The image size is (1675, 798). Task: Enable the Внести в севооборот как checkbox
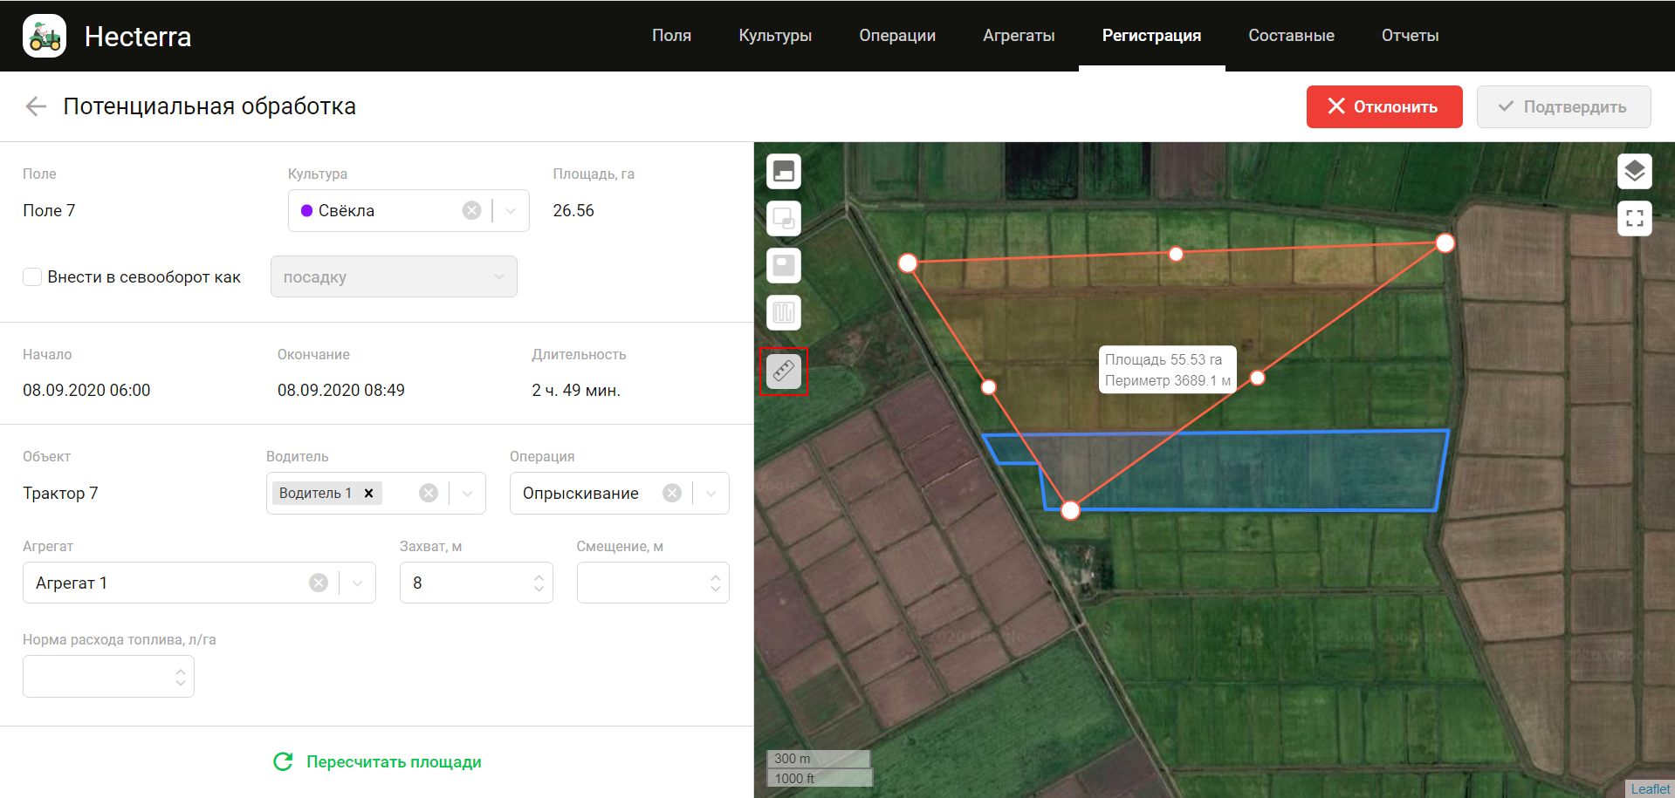click(31, 276)
